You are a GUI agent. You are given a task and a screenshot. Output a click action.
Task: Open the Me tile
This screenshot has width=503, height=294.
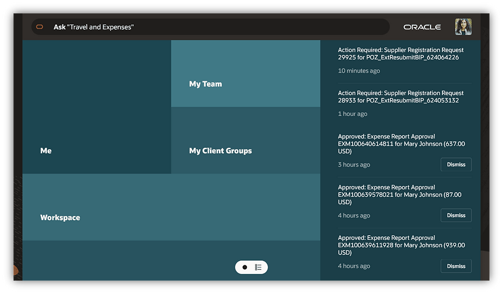pos(97,107)
